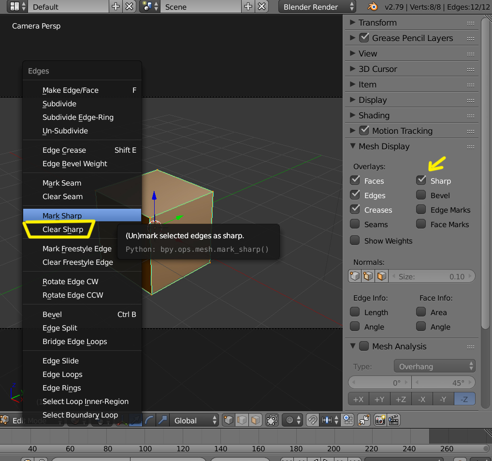The image size is (492, 461).
Task: Uncheck the Edges overlay checkbox
Action: click(355, 195)
